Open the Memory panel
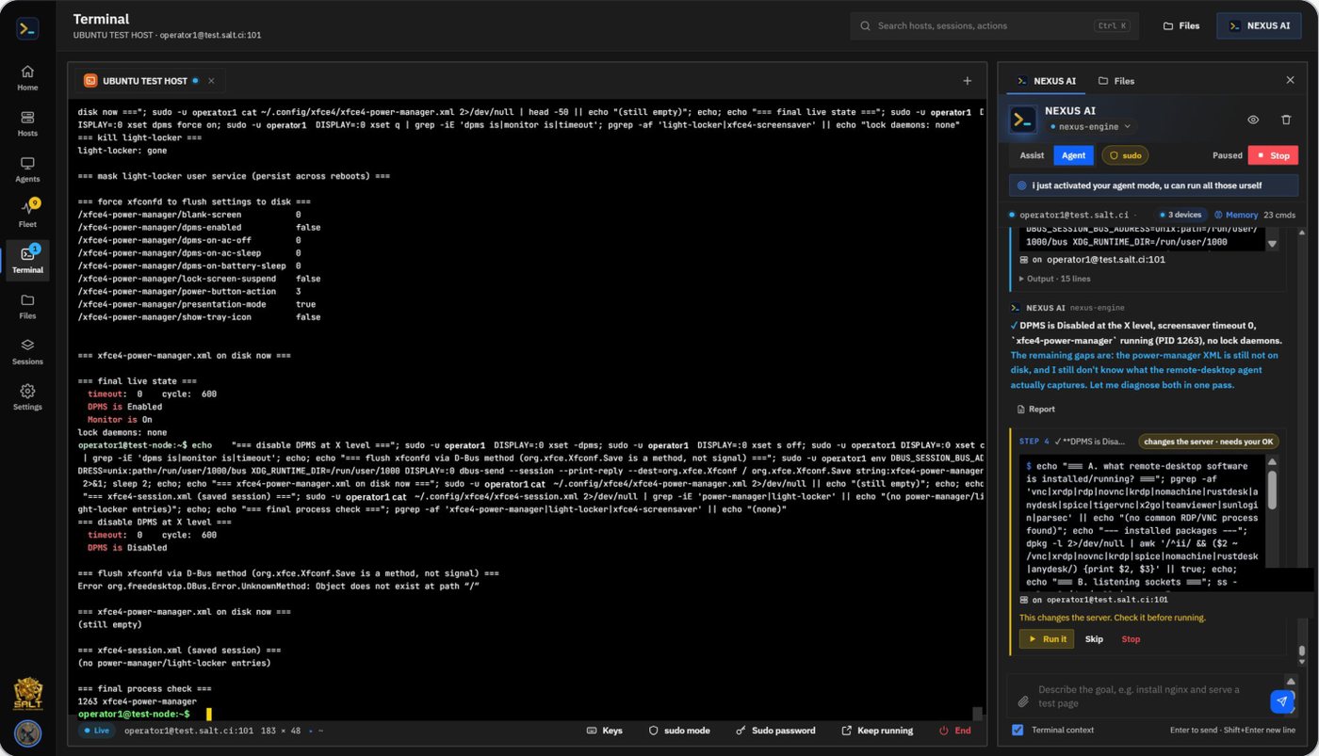This screenshot has width=1319, height=756. tap(1236, 215)
